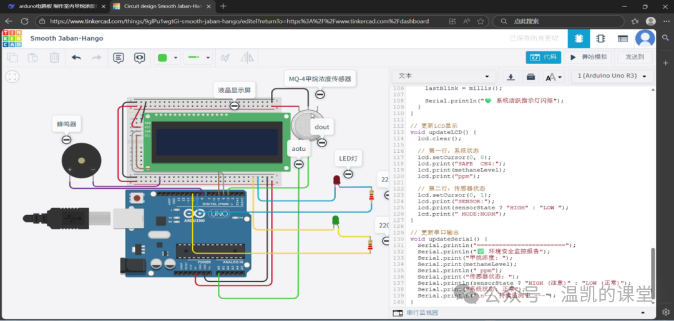
Task: Redo the last undone action
Action: pos(97,57)
